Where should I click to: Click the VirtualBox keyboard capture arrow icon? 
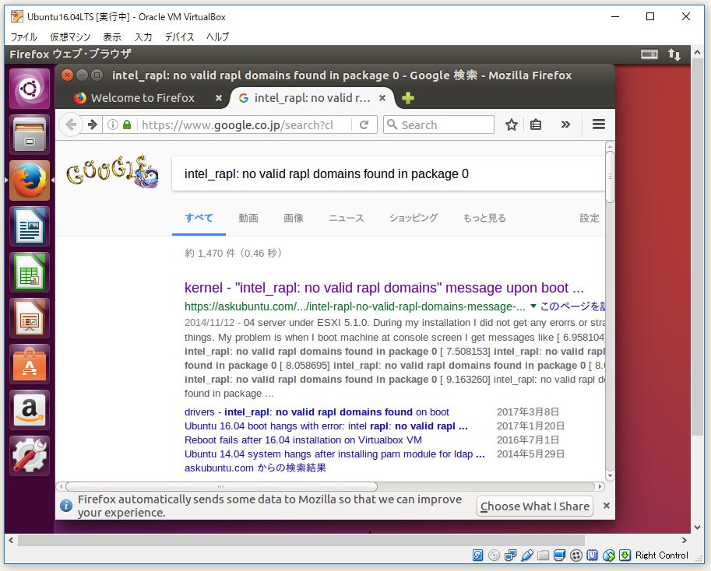pyautogui.click(x=625, y=555)
